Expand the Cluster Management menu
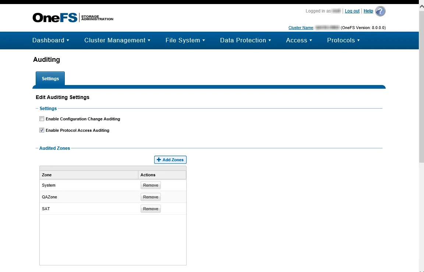Image resolution: width=424 pixels, height=272 pixels. click(117, 40)
